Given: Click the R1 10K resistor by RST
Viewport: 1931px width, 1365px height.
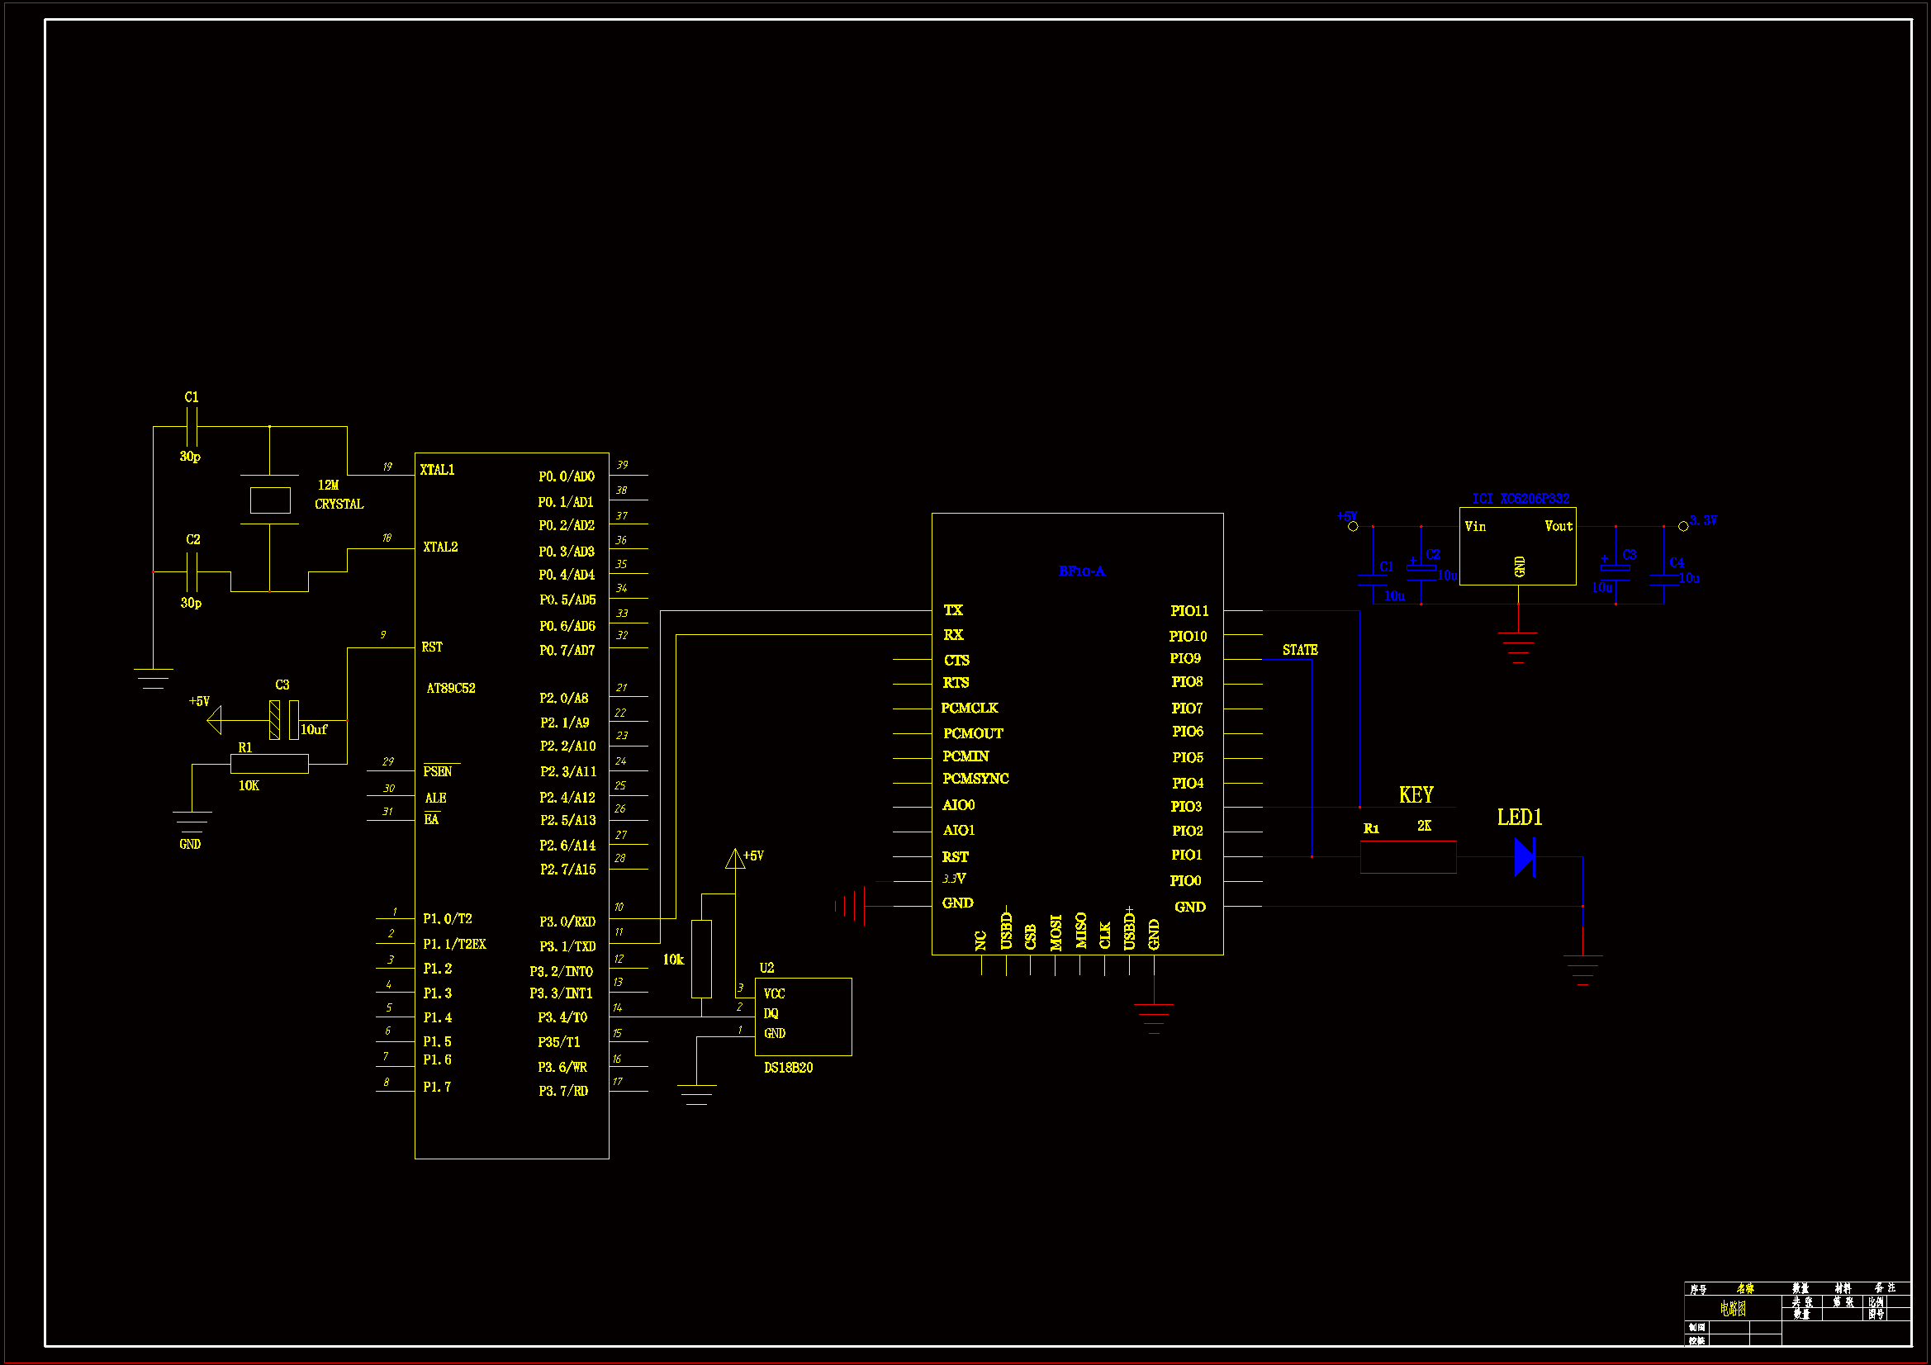Looking at the screenshot, I should [269, 764].
